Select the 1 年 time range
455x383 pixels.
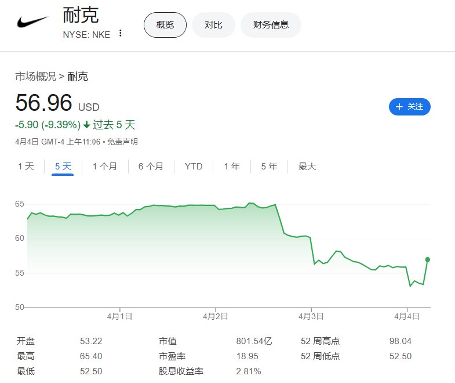point(232,167)
